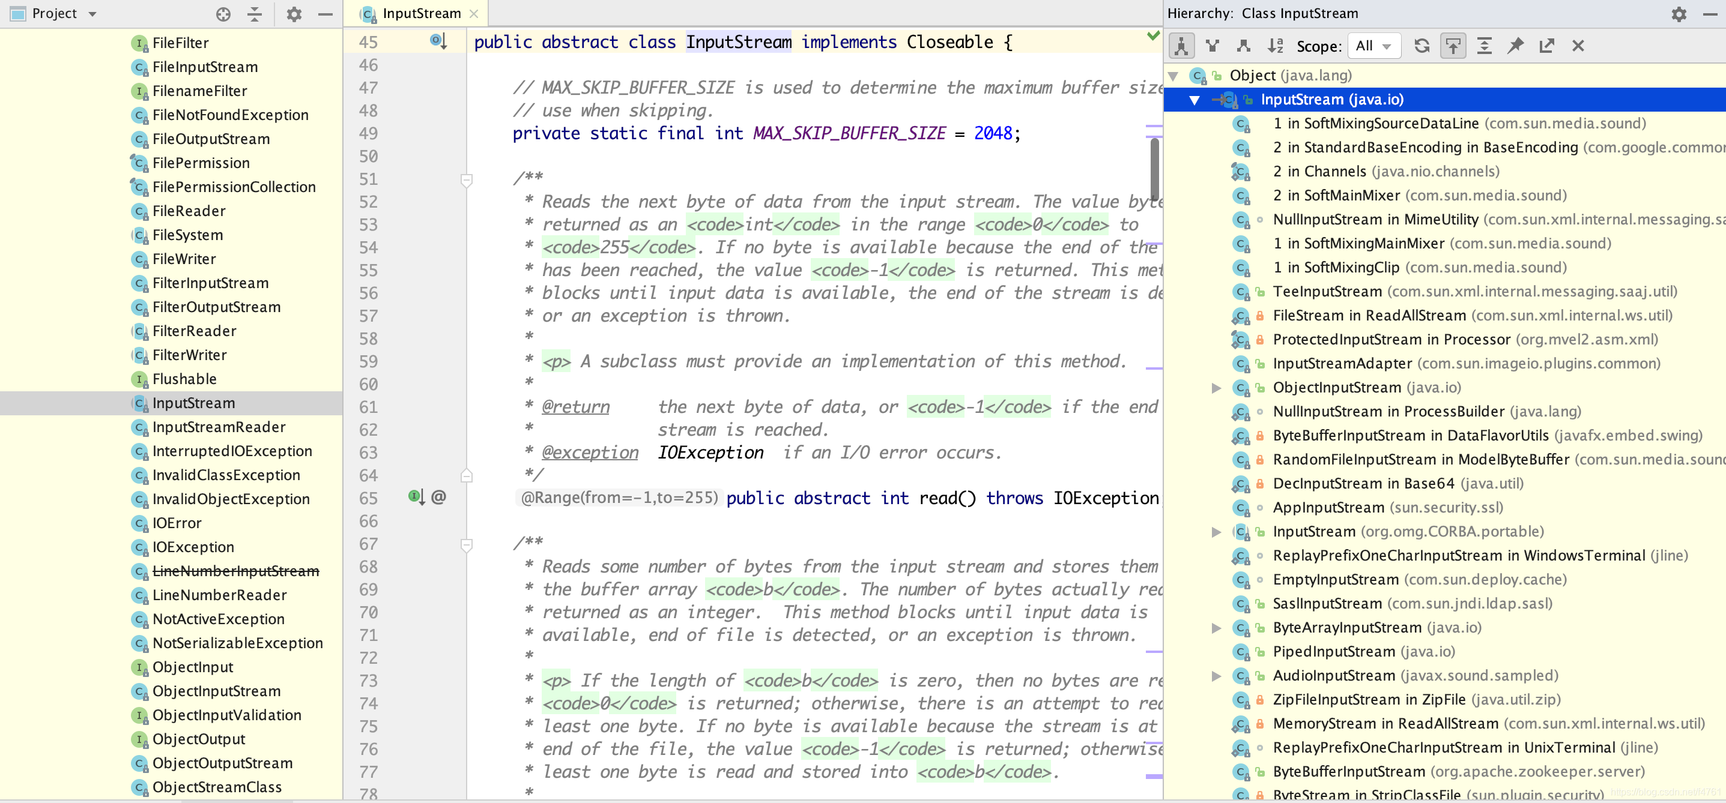Toggle autoscroll to source in Hierarchy
This screenshot has height=803, width=1726.
click(1453, 46)
